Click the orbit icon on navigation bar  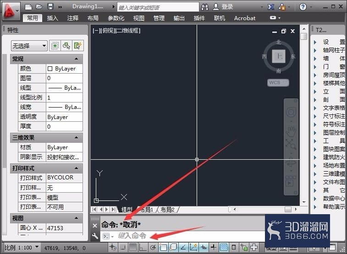pos(291,163)
